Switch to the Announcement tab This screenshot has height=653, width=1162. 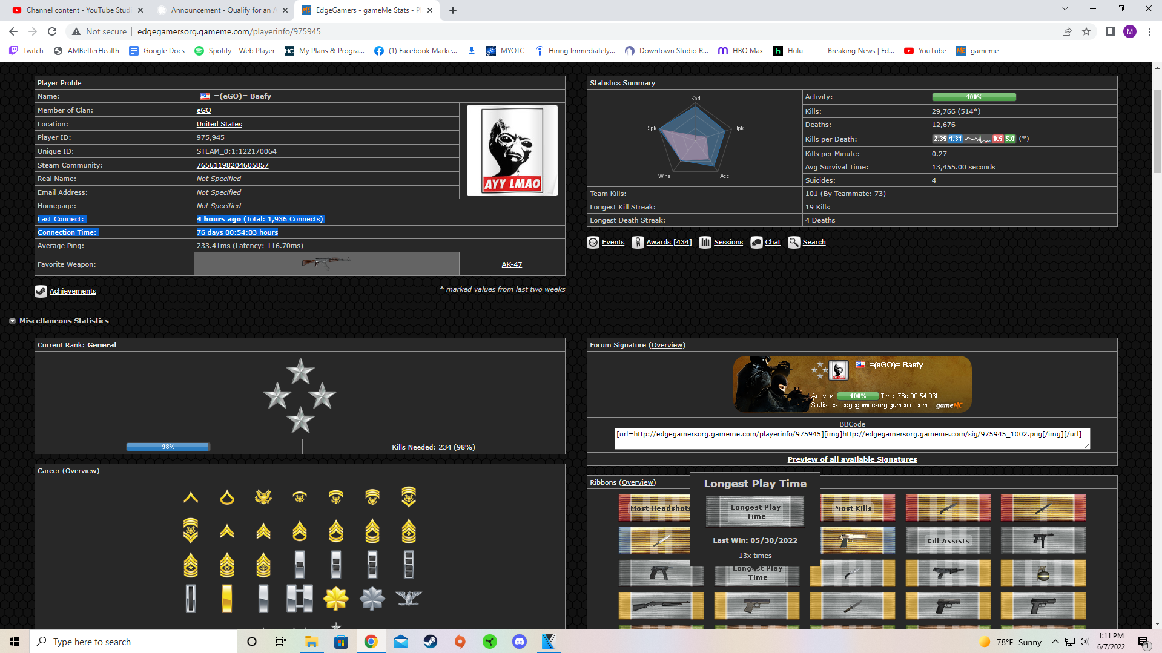(x=222, y=10)
